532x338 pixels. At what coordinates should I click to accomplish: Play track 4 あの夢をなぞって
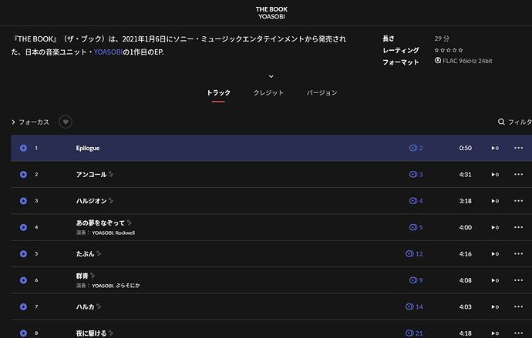coord(23,227)
